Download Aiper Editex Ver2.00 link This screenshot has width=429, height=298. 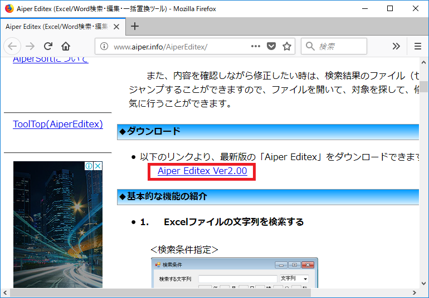202,171
